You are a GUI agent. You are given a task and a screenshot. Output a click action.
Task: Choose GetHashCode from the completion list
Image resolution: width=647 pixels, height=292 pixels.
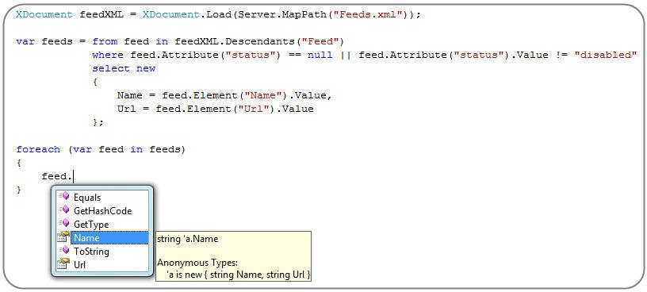(102, 210)
